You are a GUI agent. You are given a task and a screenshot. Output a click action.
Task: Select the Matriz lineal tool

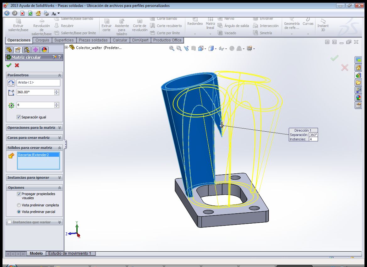pos(210,24)
